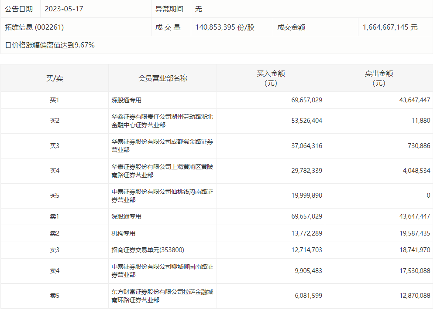Screen dimensions: 437x310
Task: Click buy amount 6,081,599
Action: [x=308, y=296]
